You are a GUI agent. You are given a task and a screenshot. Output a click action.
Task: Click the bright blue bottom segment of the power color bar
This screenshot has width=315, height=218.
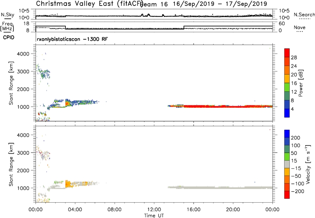click(x=287, y=113)
